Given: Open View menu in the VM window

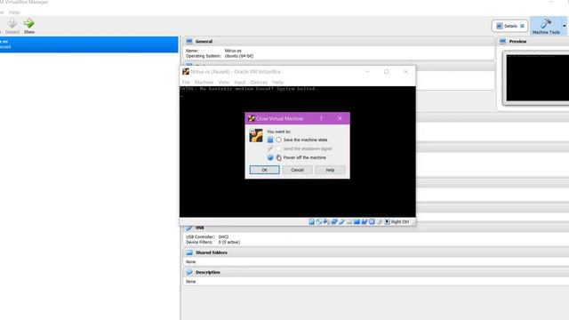Looking at the screenshot, I should pyautogui.click(x=223, y=83).
